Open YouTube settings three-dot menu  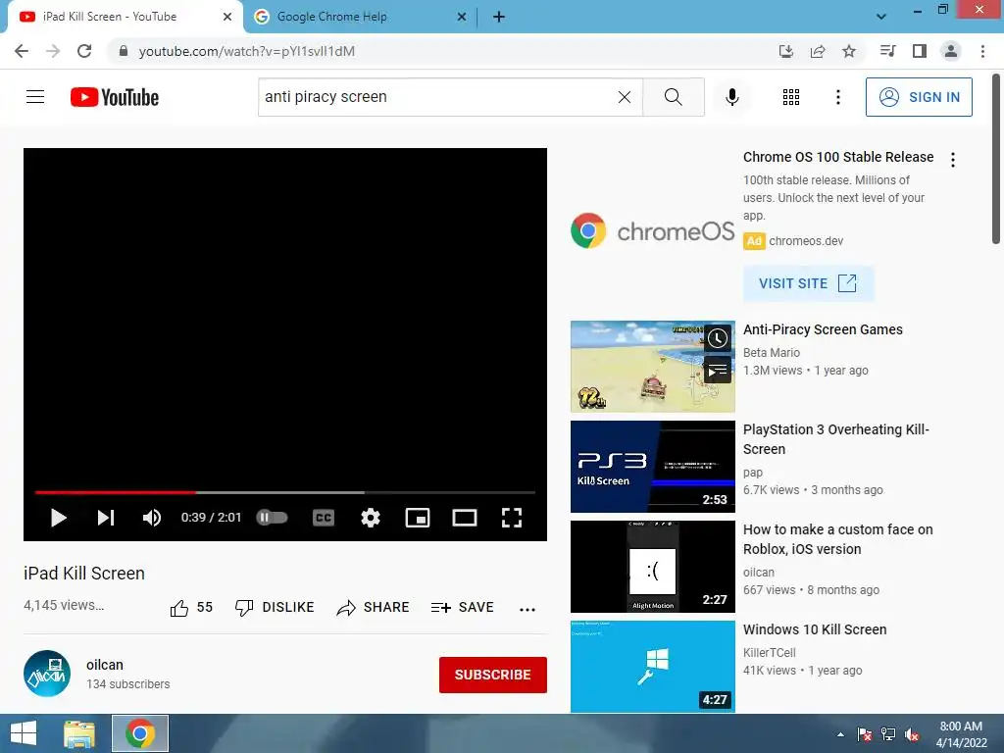coord(837,97)
